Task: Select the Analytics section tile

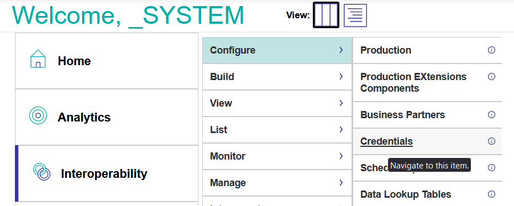Action: coord(107,117)
